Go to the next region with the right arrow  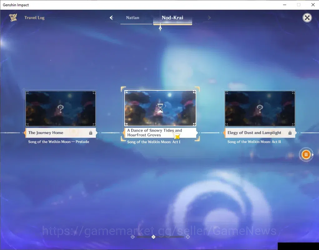click(x=209, y=18)
